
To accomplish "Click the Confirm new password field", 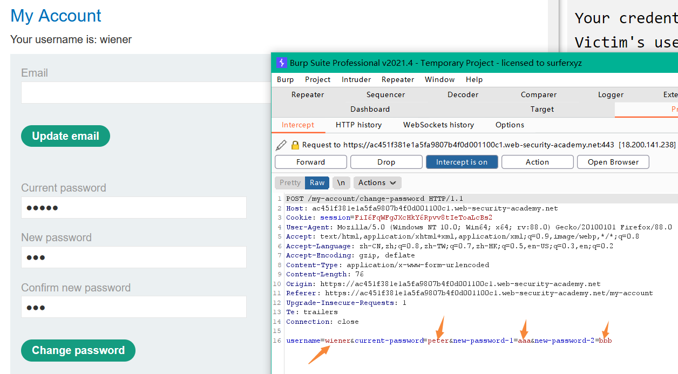I will pos(134,307).
